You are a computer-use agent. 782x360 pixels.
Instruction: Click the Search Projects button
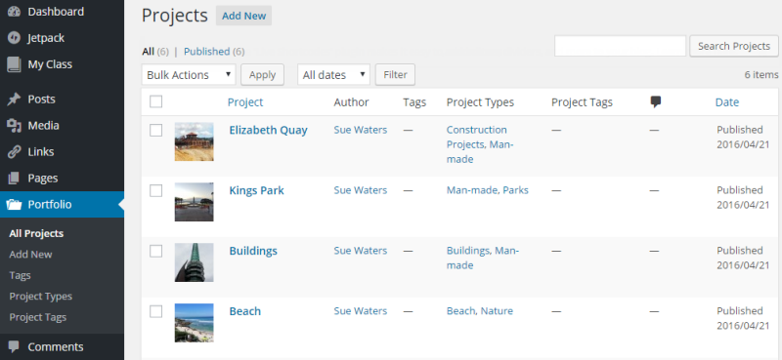734,46
